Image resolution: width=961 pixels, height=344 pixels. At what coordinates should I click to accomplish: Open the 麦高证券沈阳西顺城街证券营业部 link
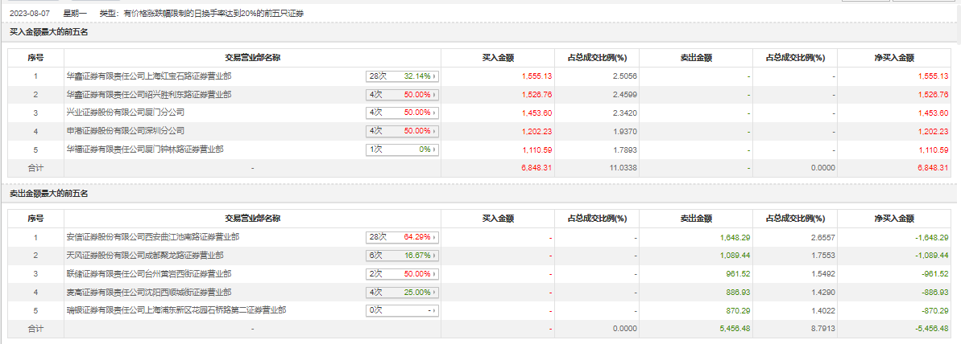[149, 292]
